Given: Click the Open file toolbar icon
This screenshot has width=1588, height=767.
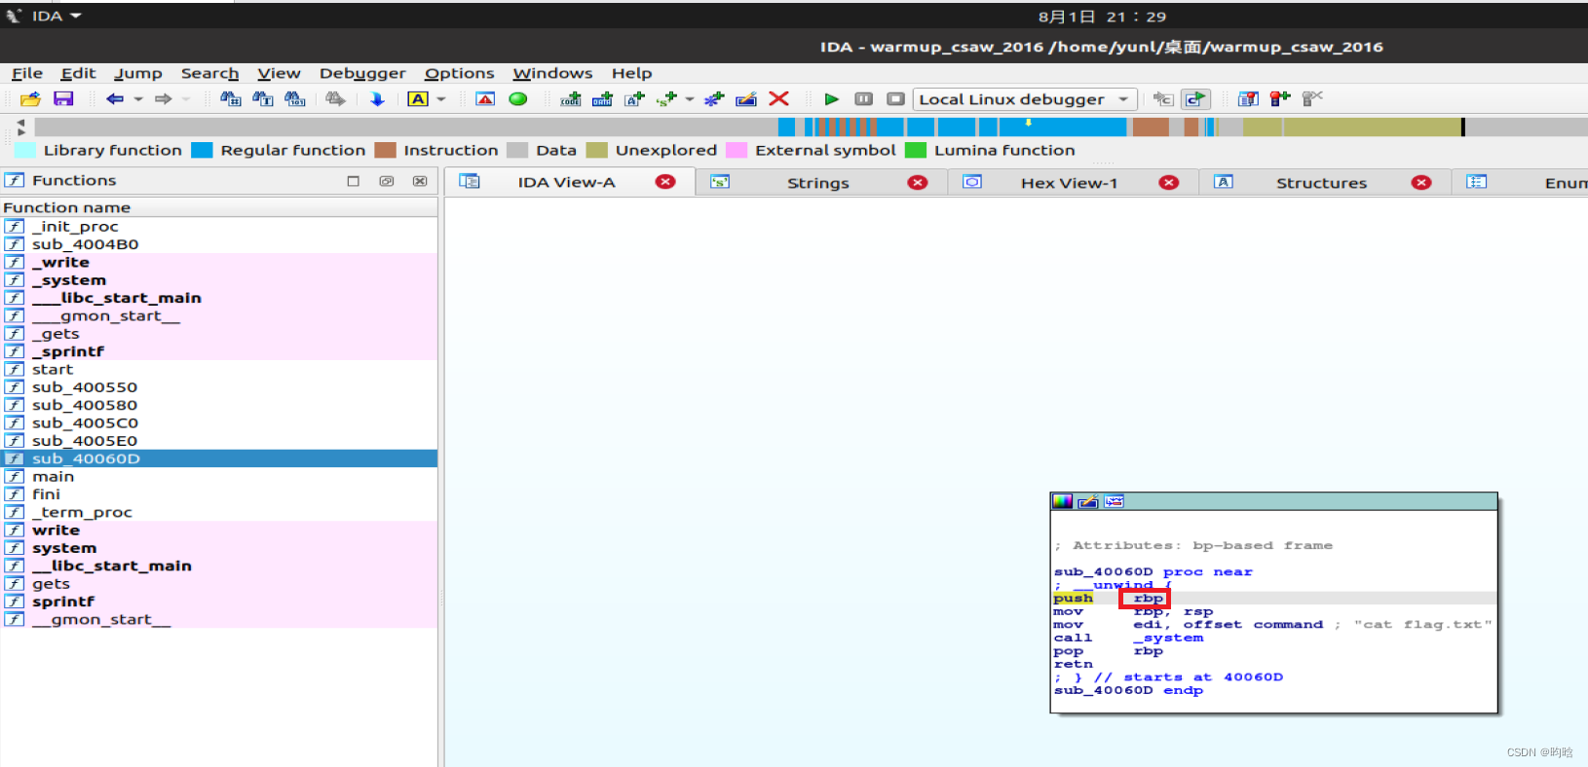Looking at the screenshot, I should [x=30, y=99].
